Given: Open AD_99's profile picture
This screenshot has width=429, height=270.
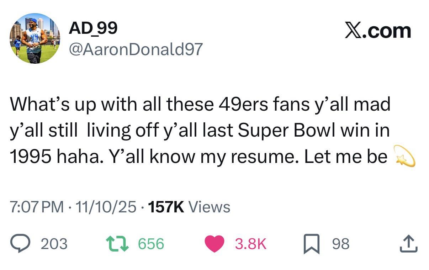Looking at the screenshot, I should 35,38.
